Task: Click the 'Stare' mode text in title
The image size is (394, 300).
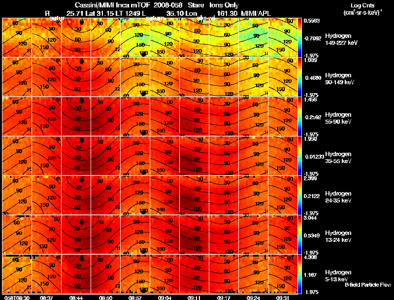Action: [x=196, y=5]
